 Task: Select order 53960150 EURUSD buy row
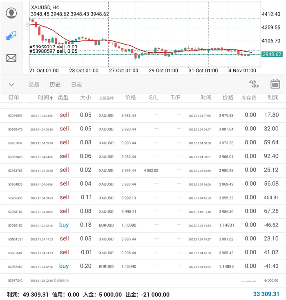coord(143,225)
